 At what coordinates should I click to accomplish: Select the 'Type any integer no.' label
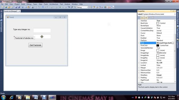22,29
